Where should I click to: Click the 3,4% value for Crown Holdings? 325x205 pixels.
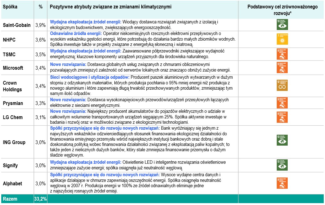point(40,86)
